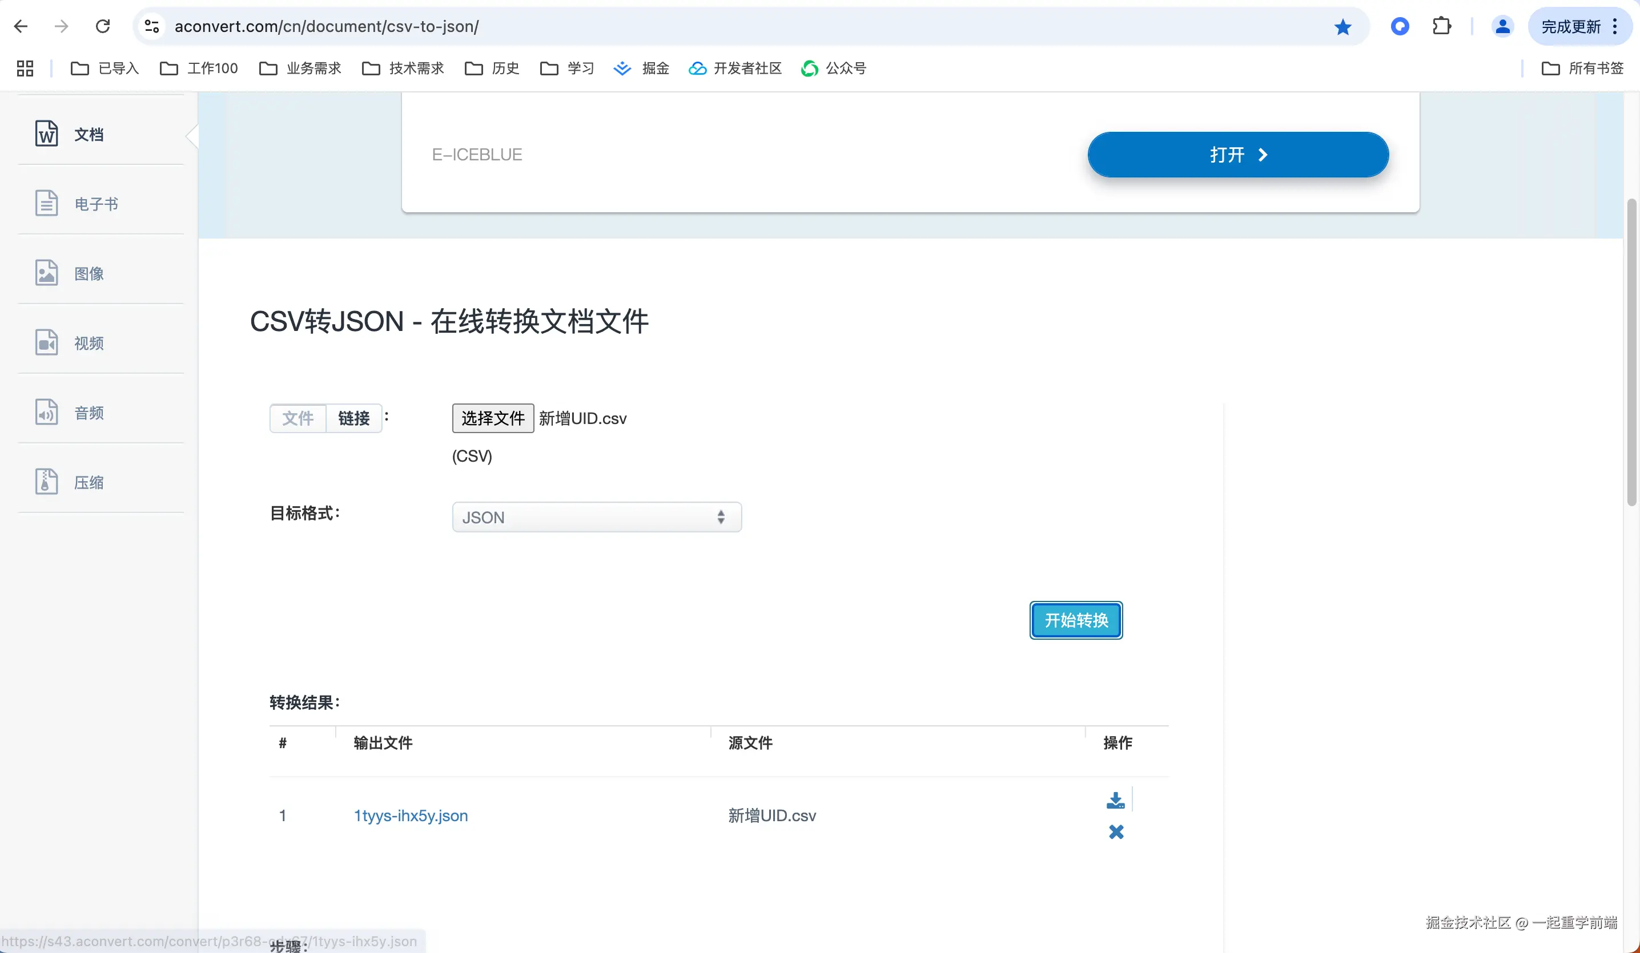The height and width of the screenshot is (953, 1640).
Task: Open the 1tyys-ihx5y.json output link
Action: point(411,815)
